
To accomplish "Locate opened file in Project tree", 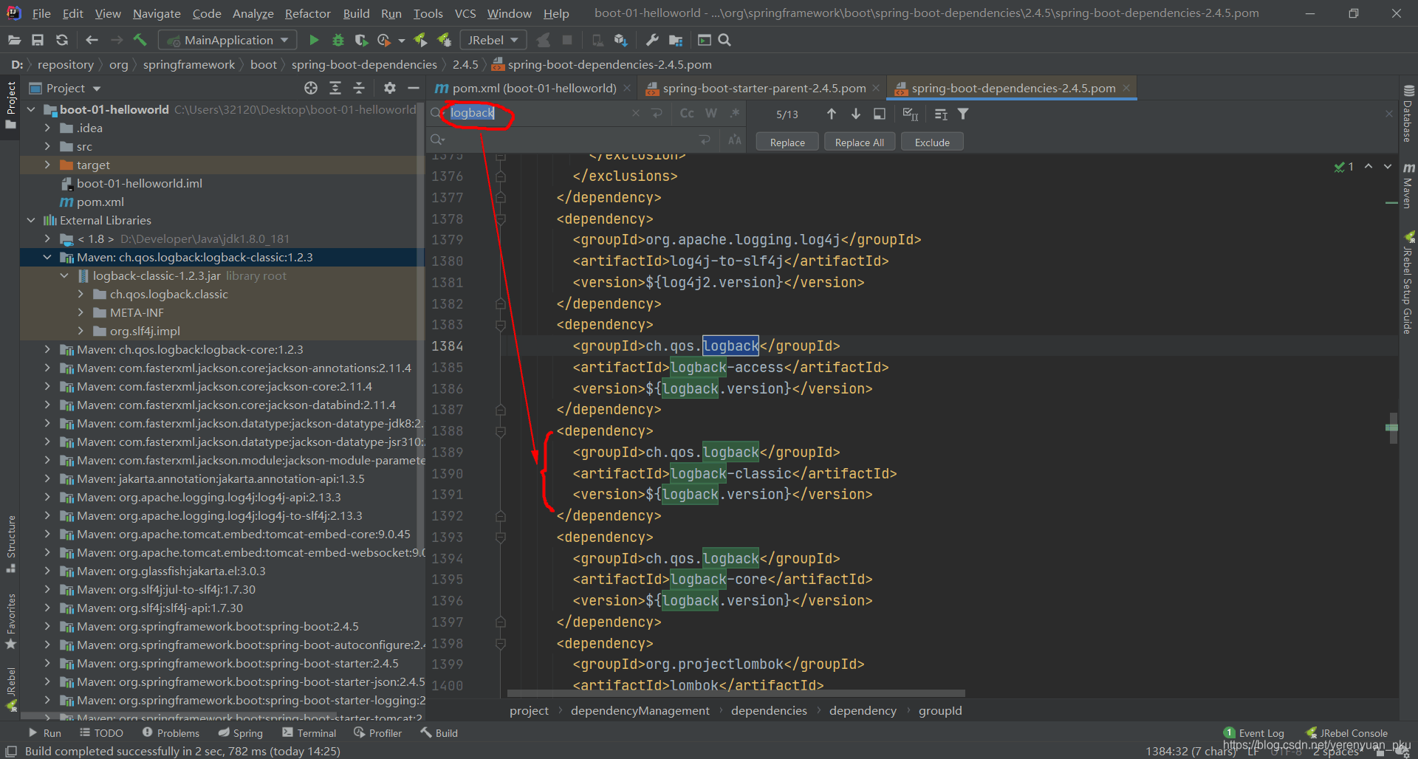I will pyautogui.click(x=311, y=88).
